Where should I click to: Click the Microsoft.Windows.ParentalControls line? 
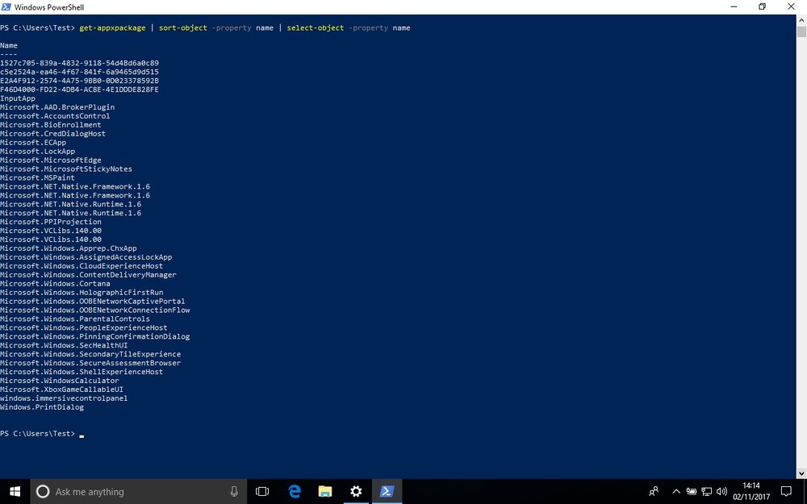pos(74,319)
